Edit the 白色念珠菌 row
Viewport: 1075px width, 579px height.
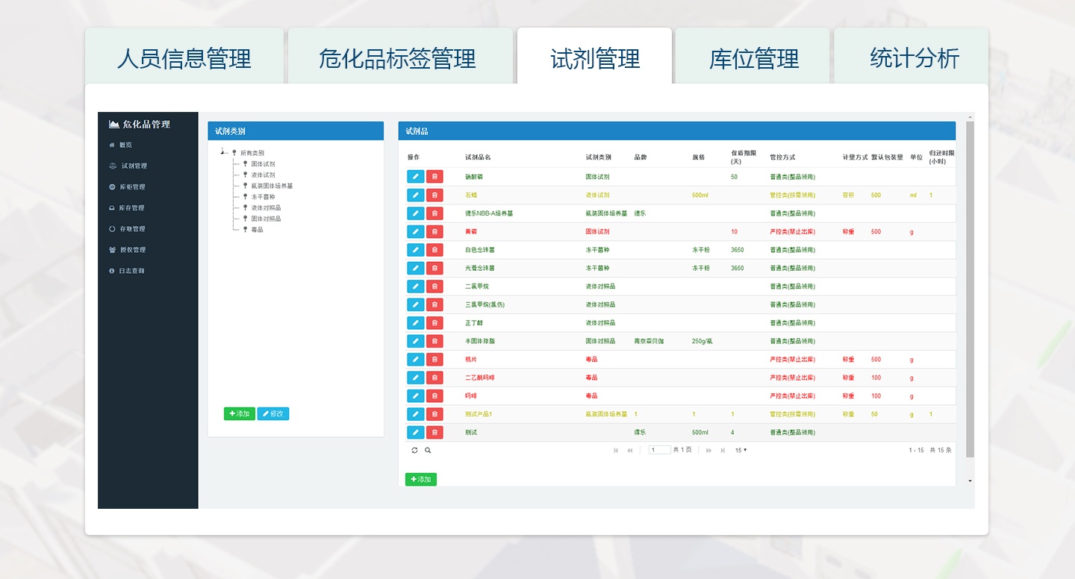(x=415, y=250)
